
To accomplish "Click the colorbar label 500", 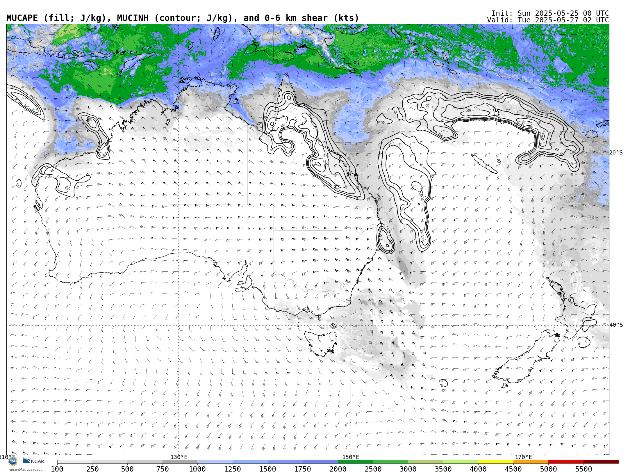I will 127,469.
